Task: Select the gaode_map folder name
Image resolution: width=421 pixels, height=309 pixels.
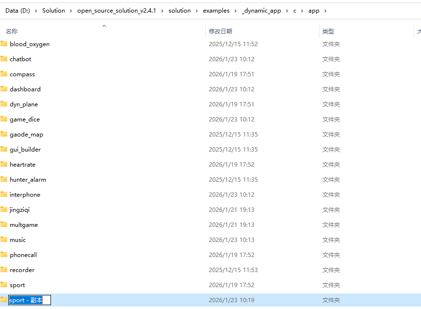Action: click(x=26, y=135)
